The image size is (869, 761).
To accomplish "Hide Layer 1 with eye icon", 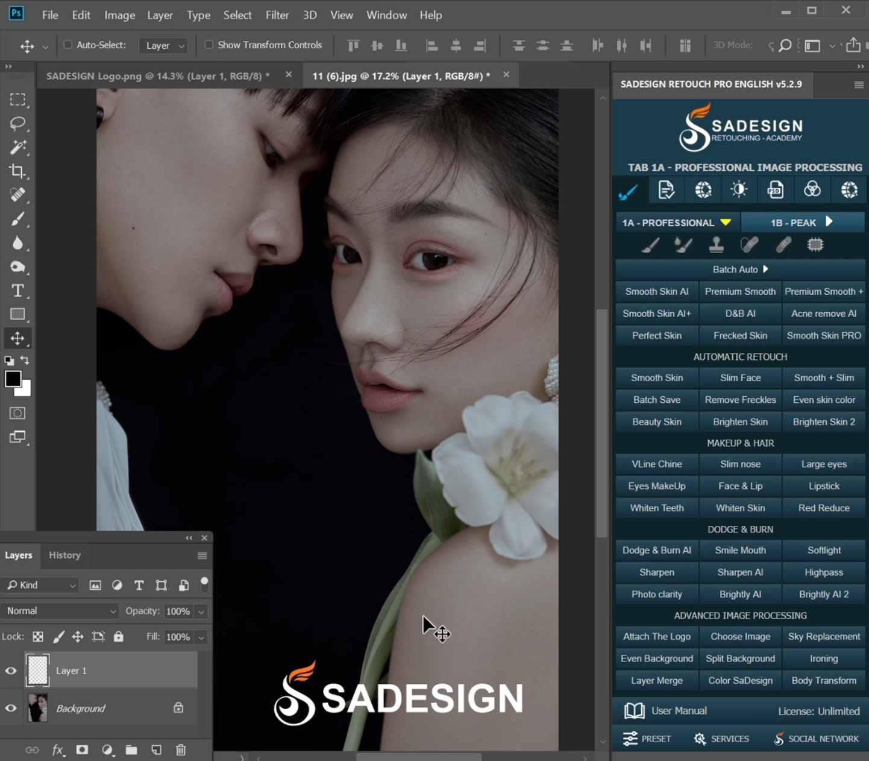I will 11,671.
